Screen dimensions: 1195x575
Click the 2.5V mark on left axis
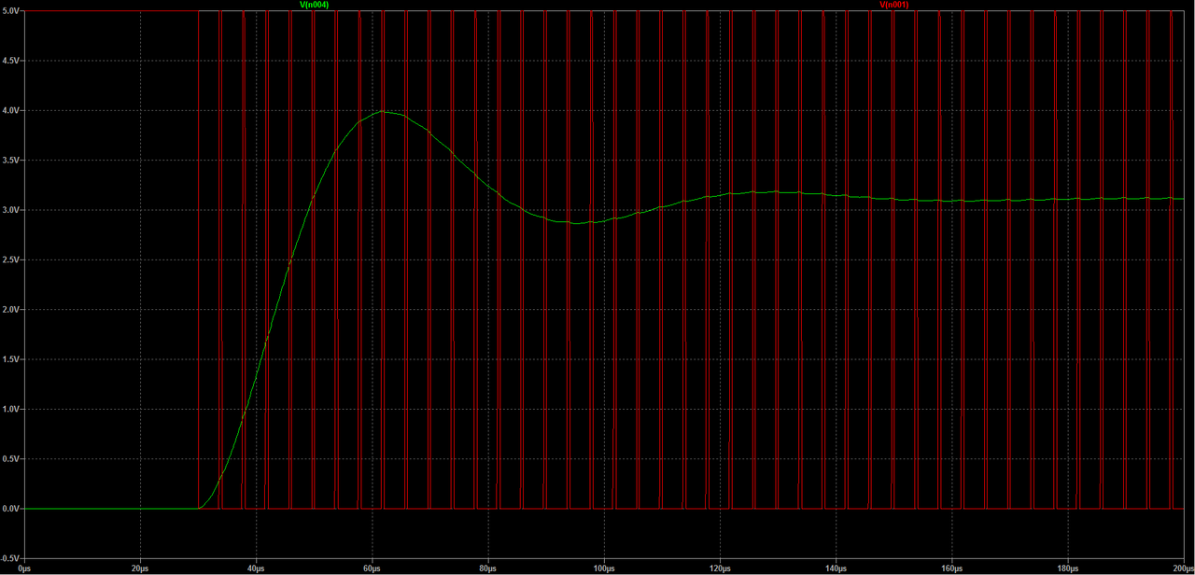tap(12, 259)
